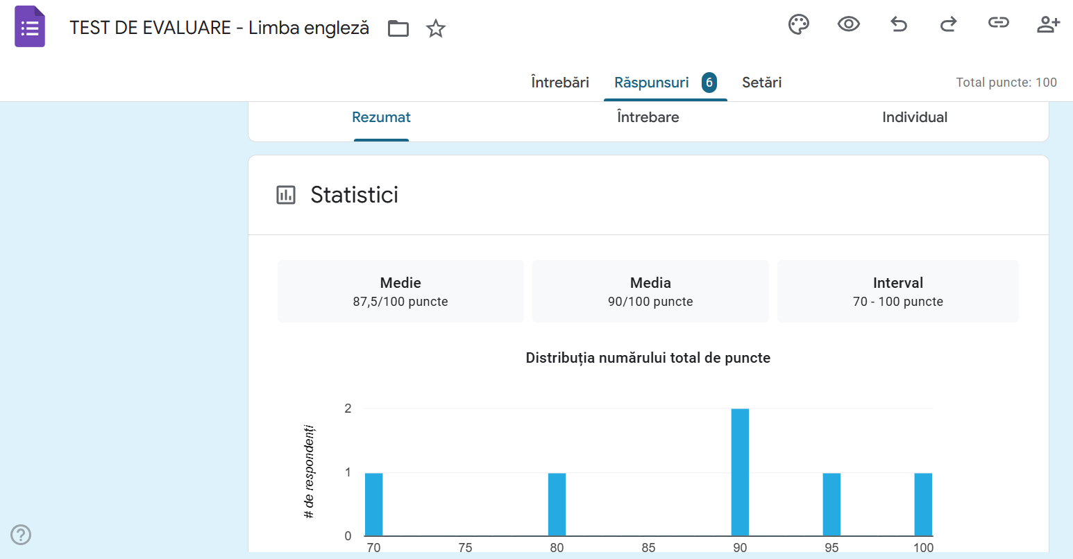Open the theme customization palette

[799, 25]
